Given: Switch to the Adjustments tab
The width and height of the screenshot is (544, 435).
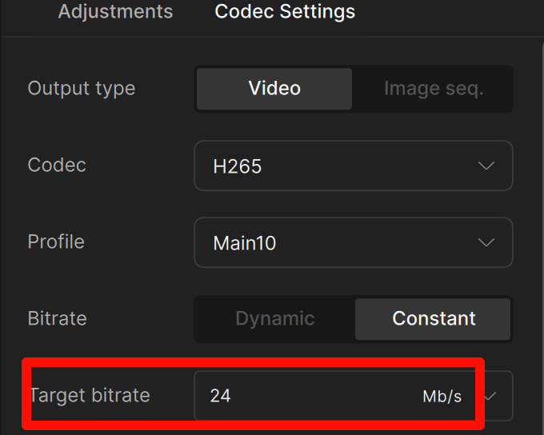Looking at the screenshot, I should (x=115, y=12).
